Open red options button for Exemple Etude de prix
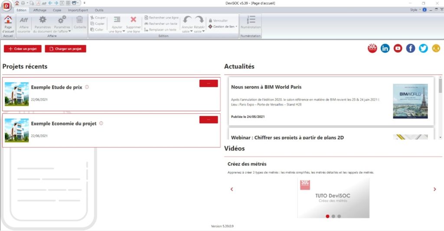Image resolution: width=444 pixels, height=231 pixels. coord(209,83)
